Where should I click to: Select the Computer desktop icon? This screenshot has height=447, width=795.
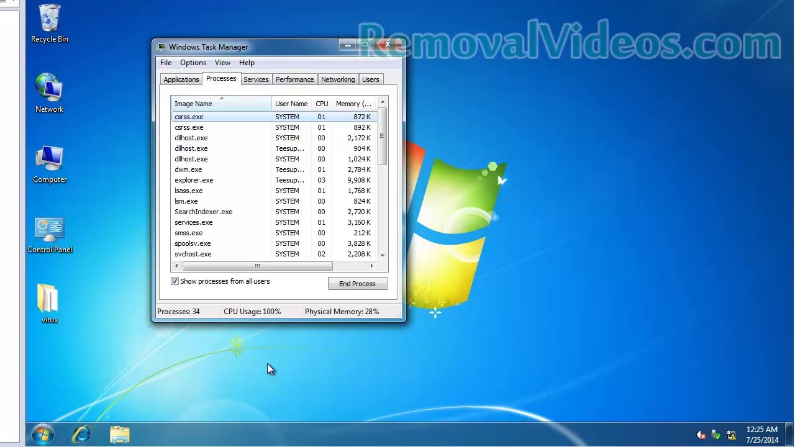[x=50, y=164]
